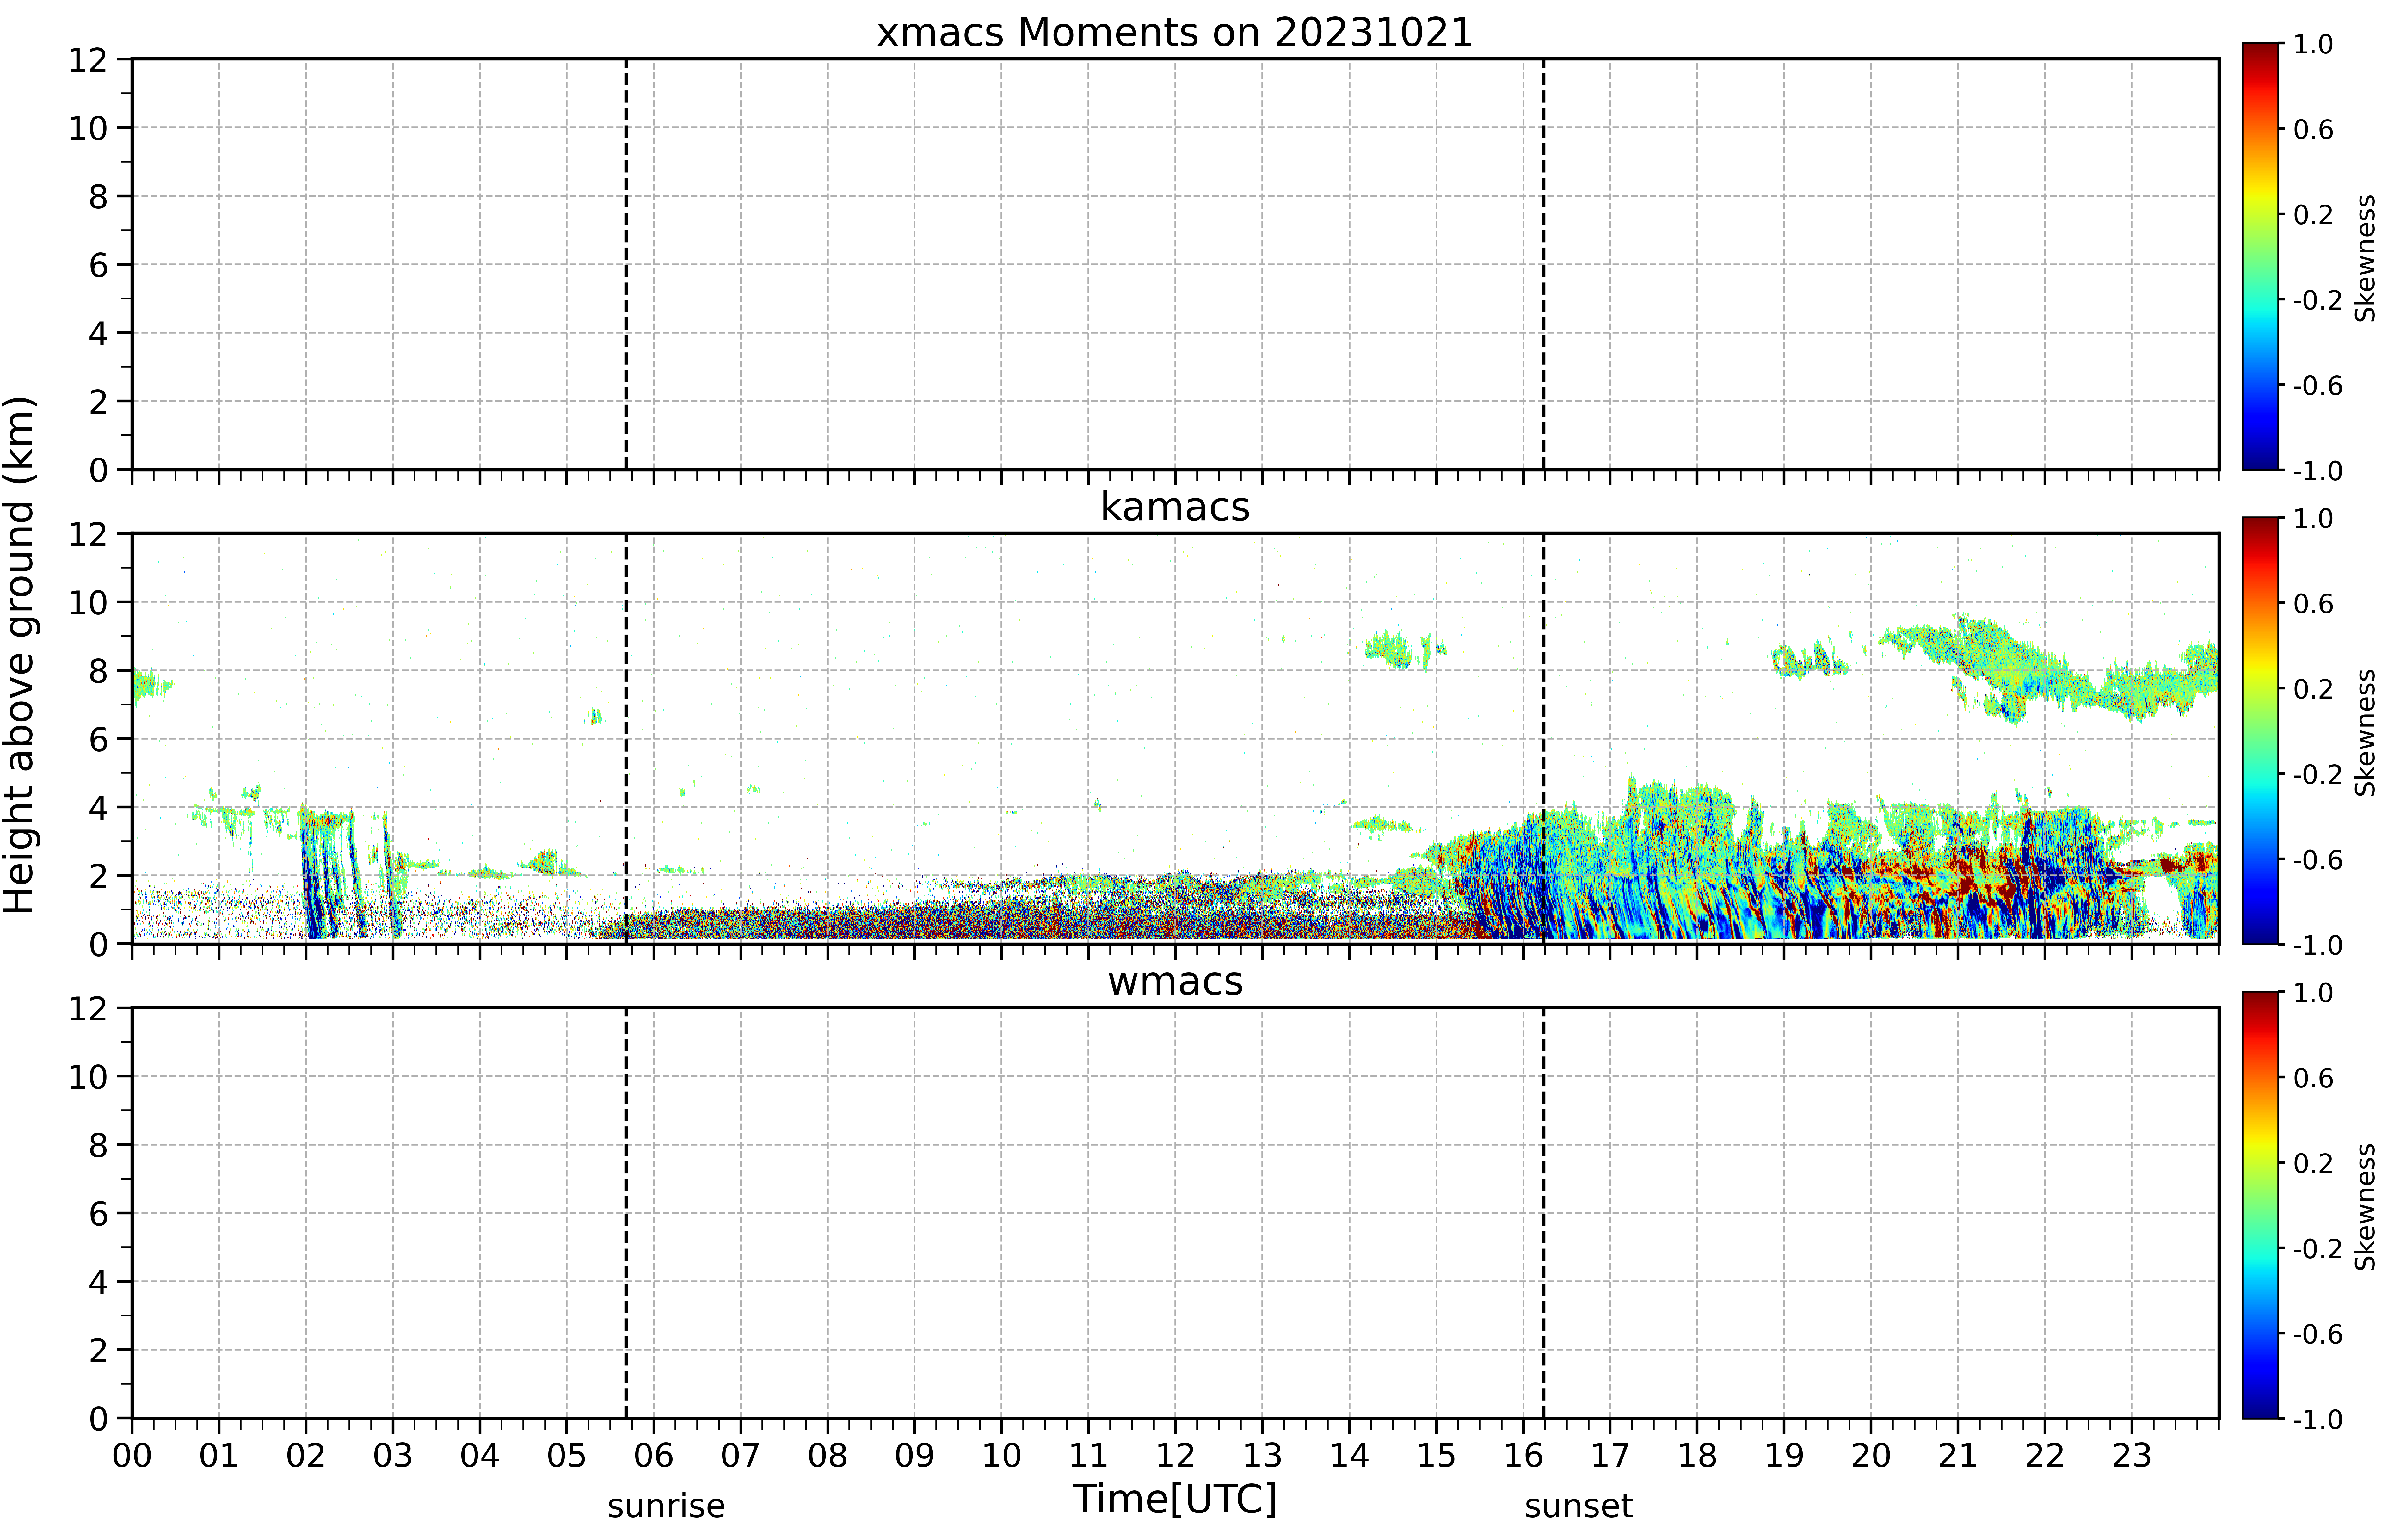
Task: Click the 'Height above ground (km)' axis label
Action: point(20,655)
